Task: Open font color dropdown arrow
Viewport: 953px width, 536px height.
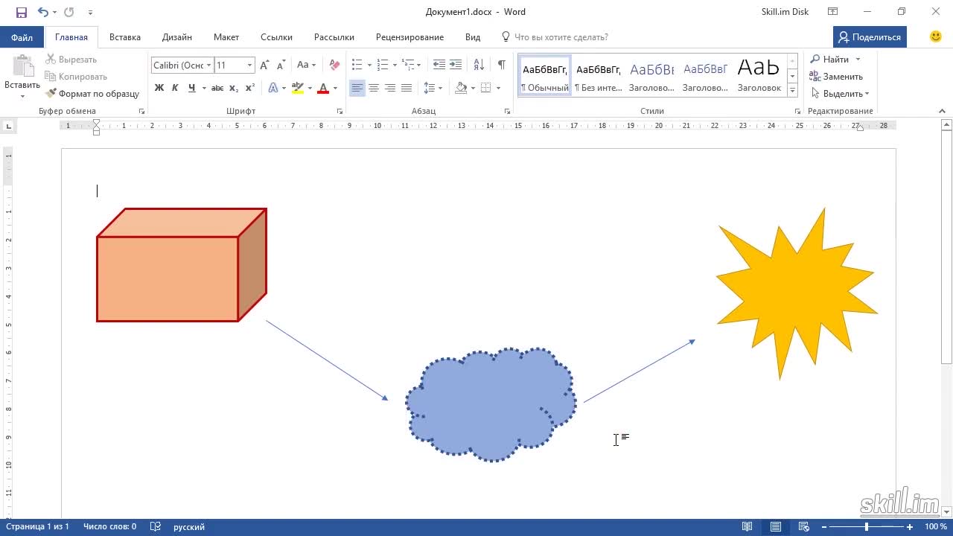Action: tap(335, 88)
